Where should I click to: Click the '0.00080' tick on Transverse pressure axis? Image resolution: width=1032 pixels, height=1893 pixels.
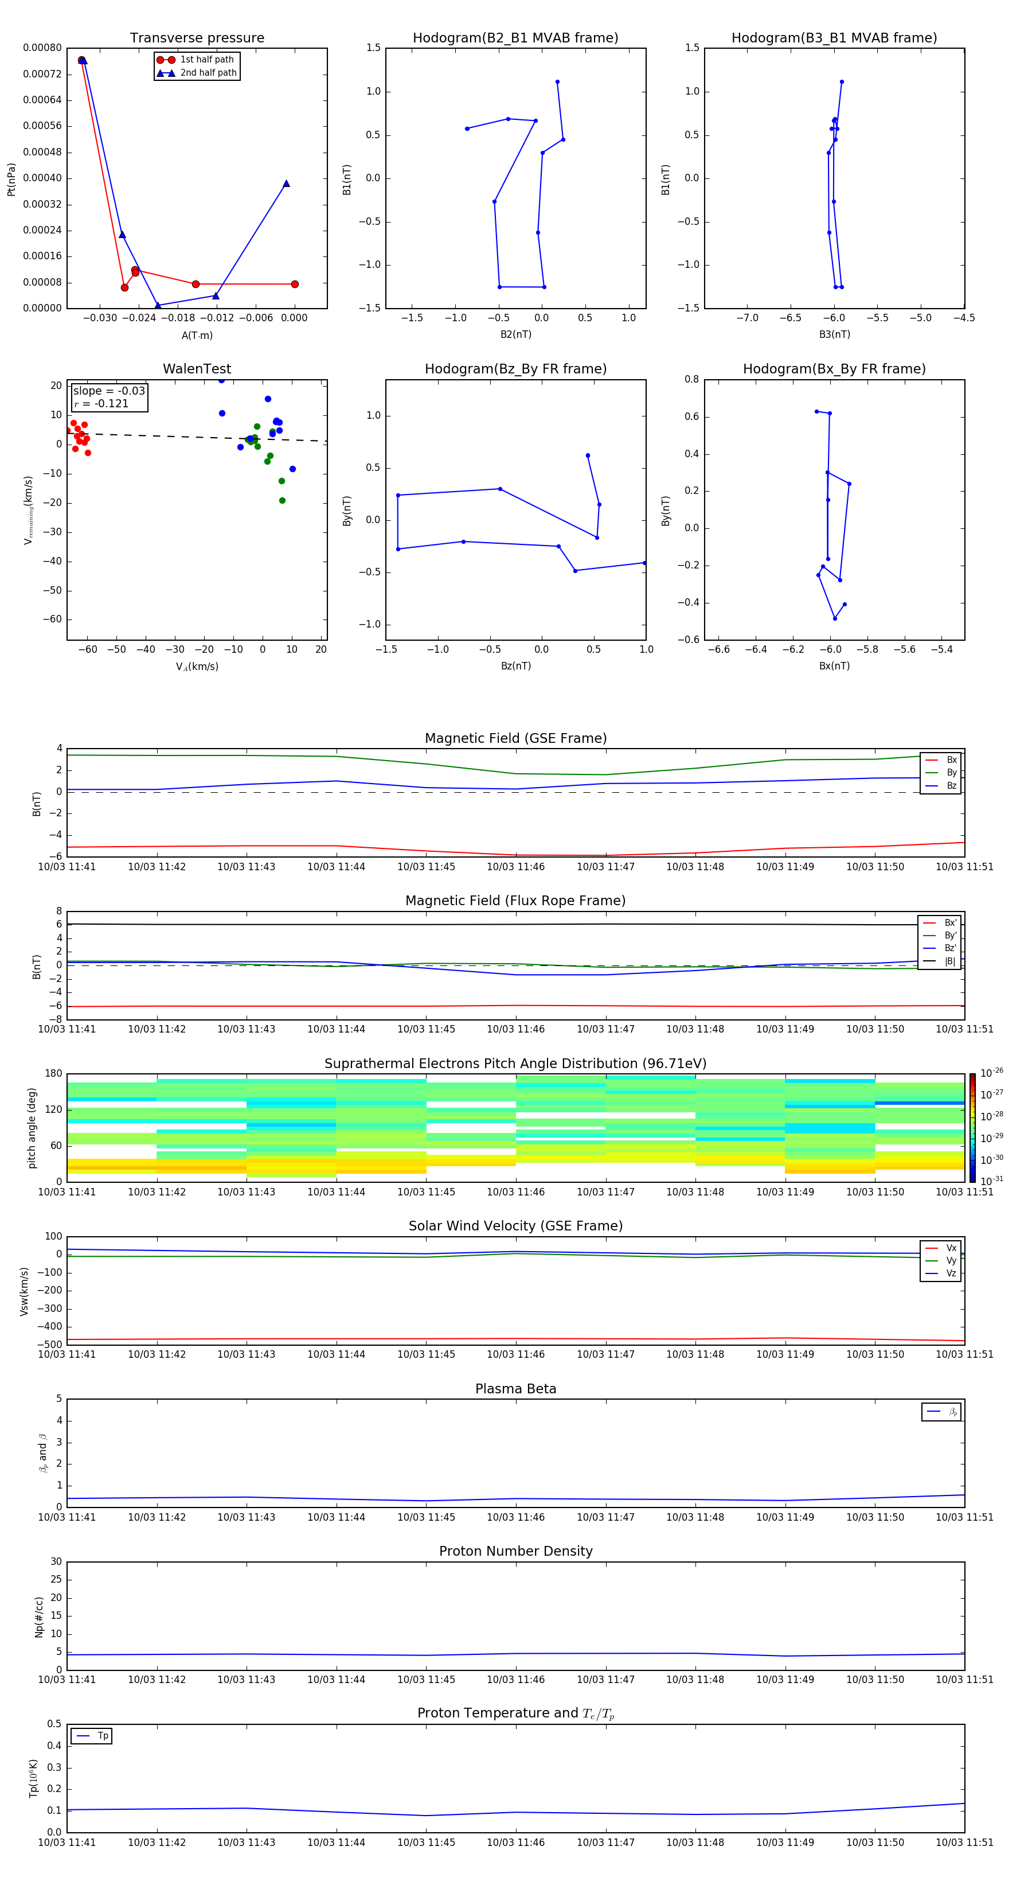tap(42, 48)
